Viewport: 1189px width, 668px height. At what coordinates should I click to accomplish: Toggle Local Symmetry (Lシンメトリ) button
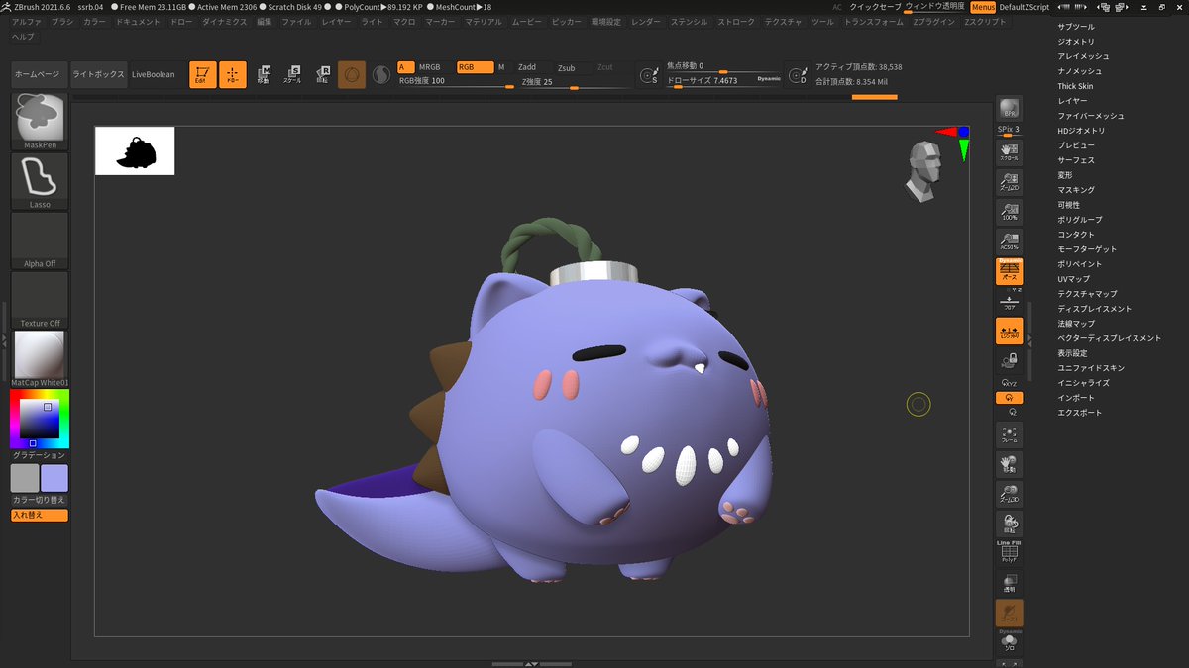click(1009, 332)
